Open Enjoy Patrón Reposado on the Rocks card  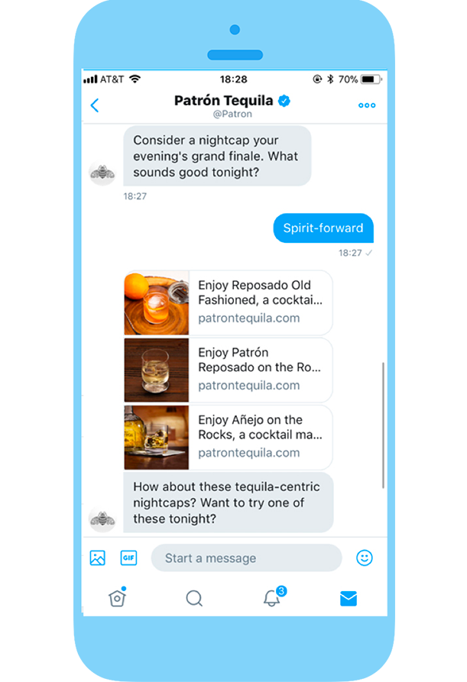click(x=229, y=370)
